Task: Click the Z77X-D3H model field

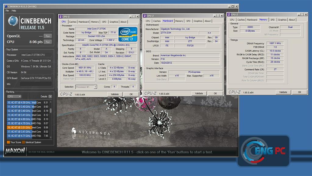Action: coord(179,33)
